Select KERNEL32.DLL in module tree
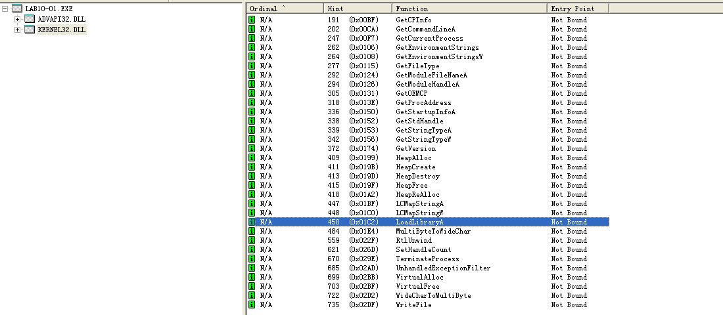Viewport: 723px width, 315px height. point(62,30)
